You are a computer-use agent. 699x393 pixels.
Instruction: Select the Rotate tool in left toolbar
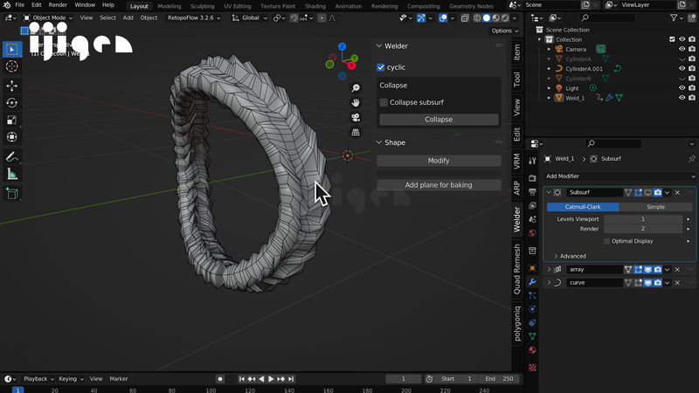tap(12, 103)
